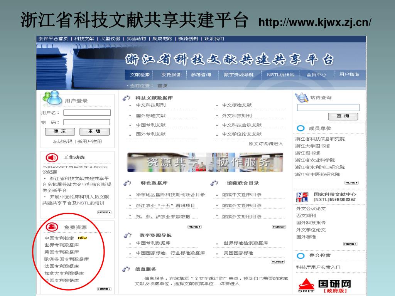Click the 重填 reset button

coord(95,132)
